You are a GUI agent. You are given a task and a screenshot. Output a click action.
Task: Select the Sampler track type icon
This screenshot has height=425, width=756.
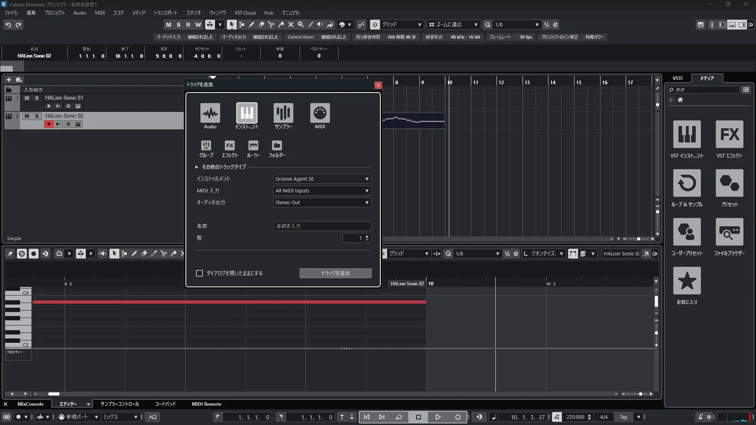pos(283,113)
